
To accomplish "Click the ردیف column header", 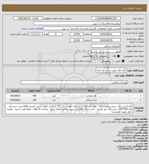I will tap(140, 91).
